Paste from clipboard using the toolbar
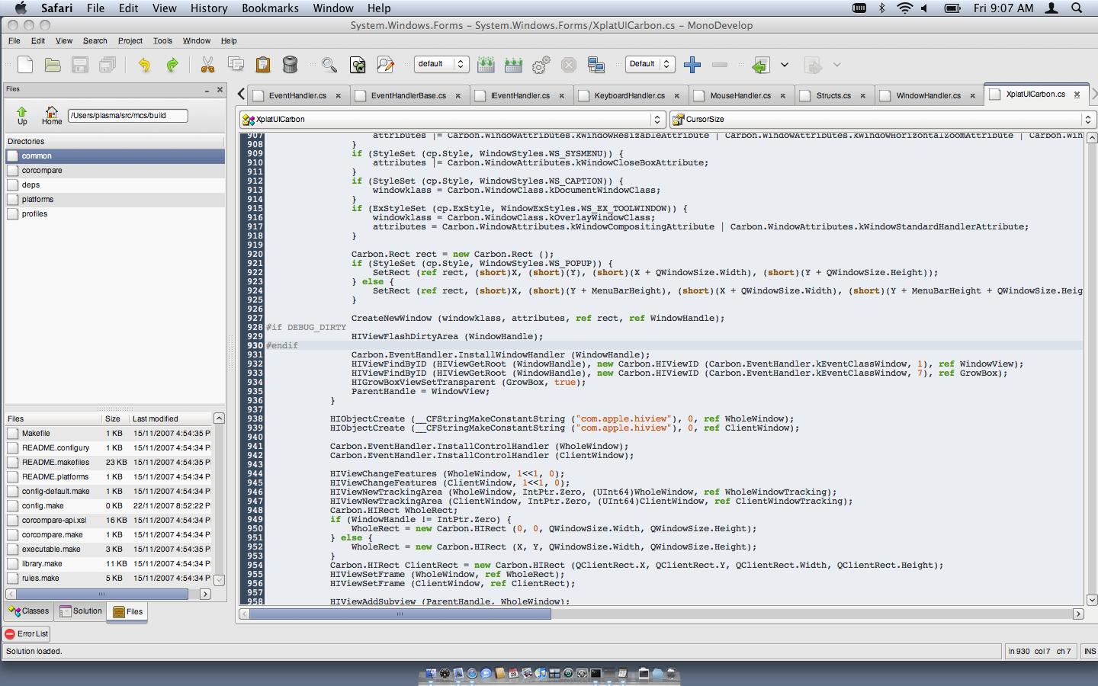 pyautogui.click(x=263, y=65)
